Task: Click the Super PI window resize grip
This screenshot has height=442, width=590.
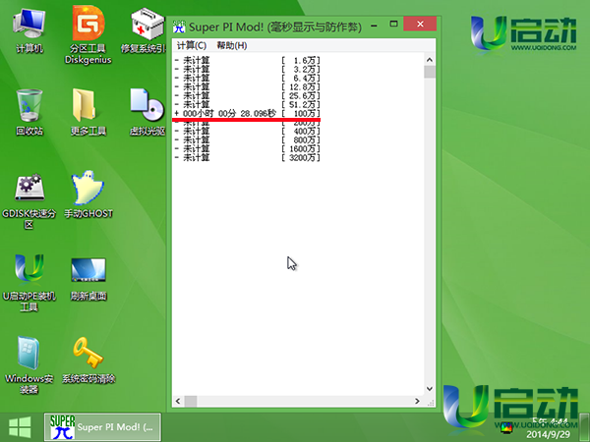Action: click(x=431, y=403)
